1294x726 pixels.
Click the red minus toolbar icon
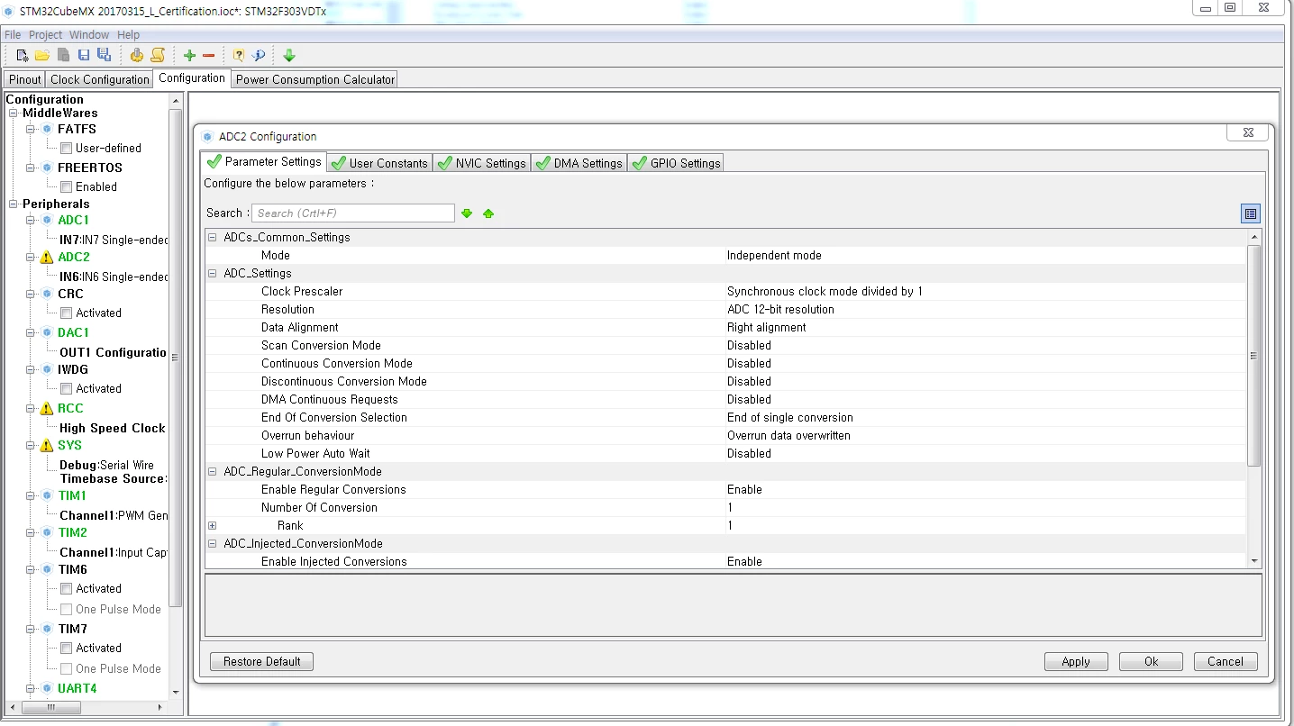208,56
